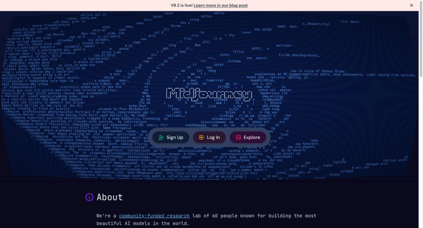Dismiss the V8.2 announcement banner
The image size is (423, 228).
[x=412, y=5]
